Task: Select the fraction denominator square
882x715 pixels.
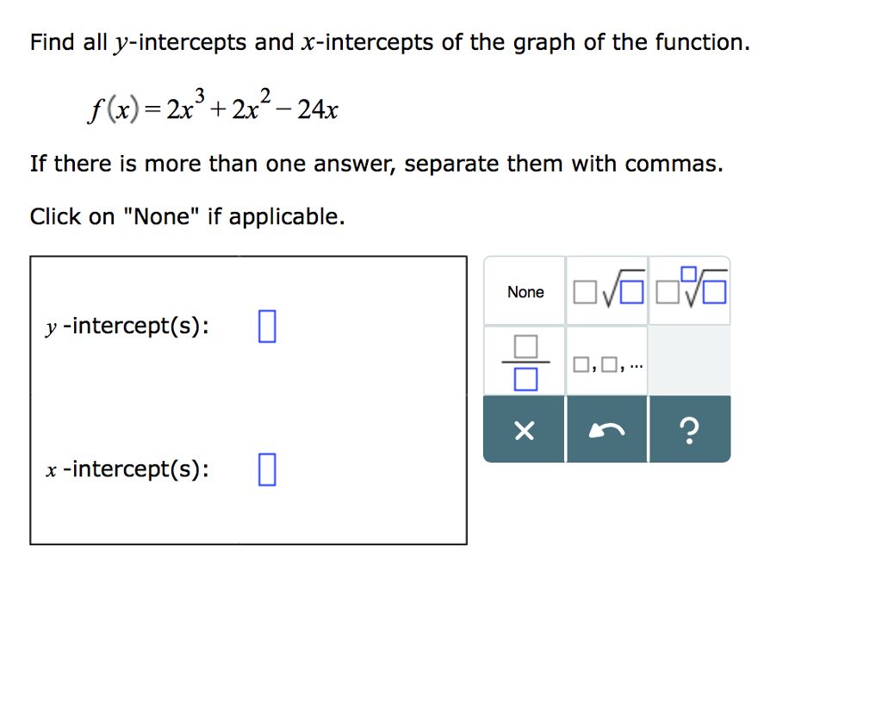Action: [x=525, y=377]
